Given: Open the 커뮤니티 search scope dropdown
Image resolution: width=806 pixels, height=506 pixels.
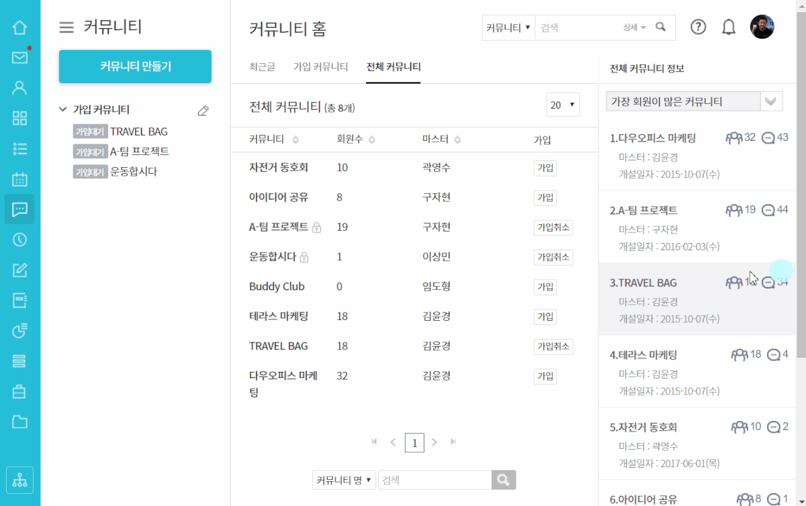Looking at the screenshot, I should tap(508, 28).
